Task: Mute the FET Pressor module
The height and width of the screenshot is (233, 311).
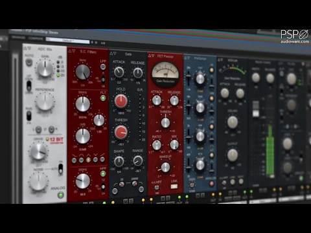Action: (163, 199)
